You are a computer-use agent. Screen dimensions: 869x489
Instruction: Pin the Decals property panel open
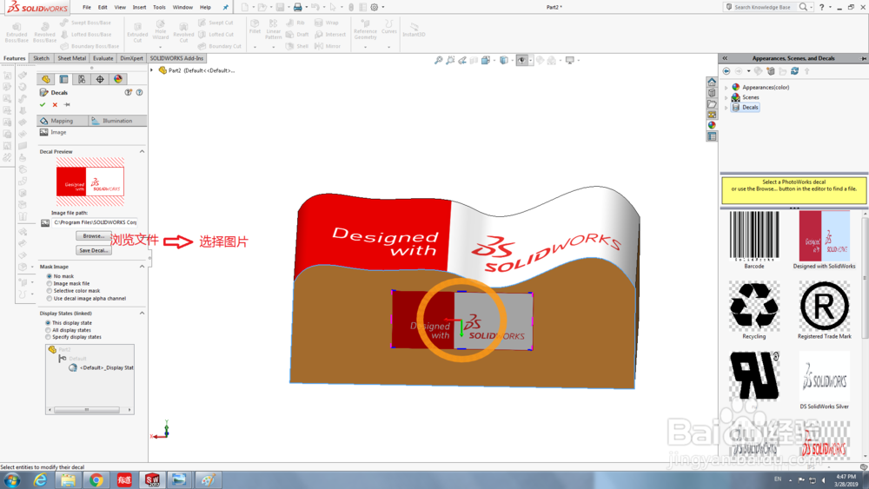point(67,105)
